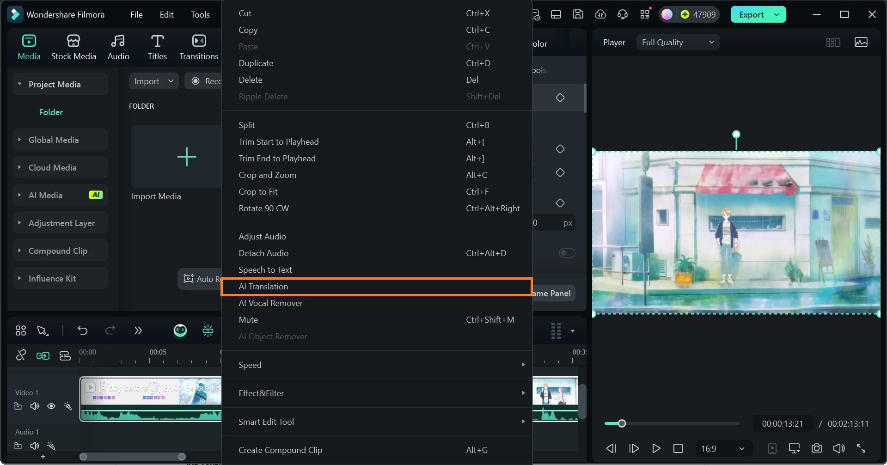Mute the Video 1 track speaker
The image size is (887, 465).
click(x=35, y=406)
